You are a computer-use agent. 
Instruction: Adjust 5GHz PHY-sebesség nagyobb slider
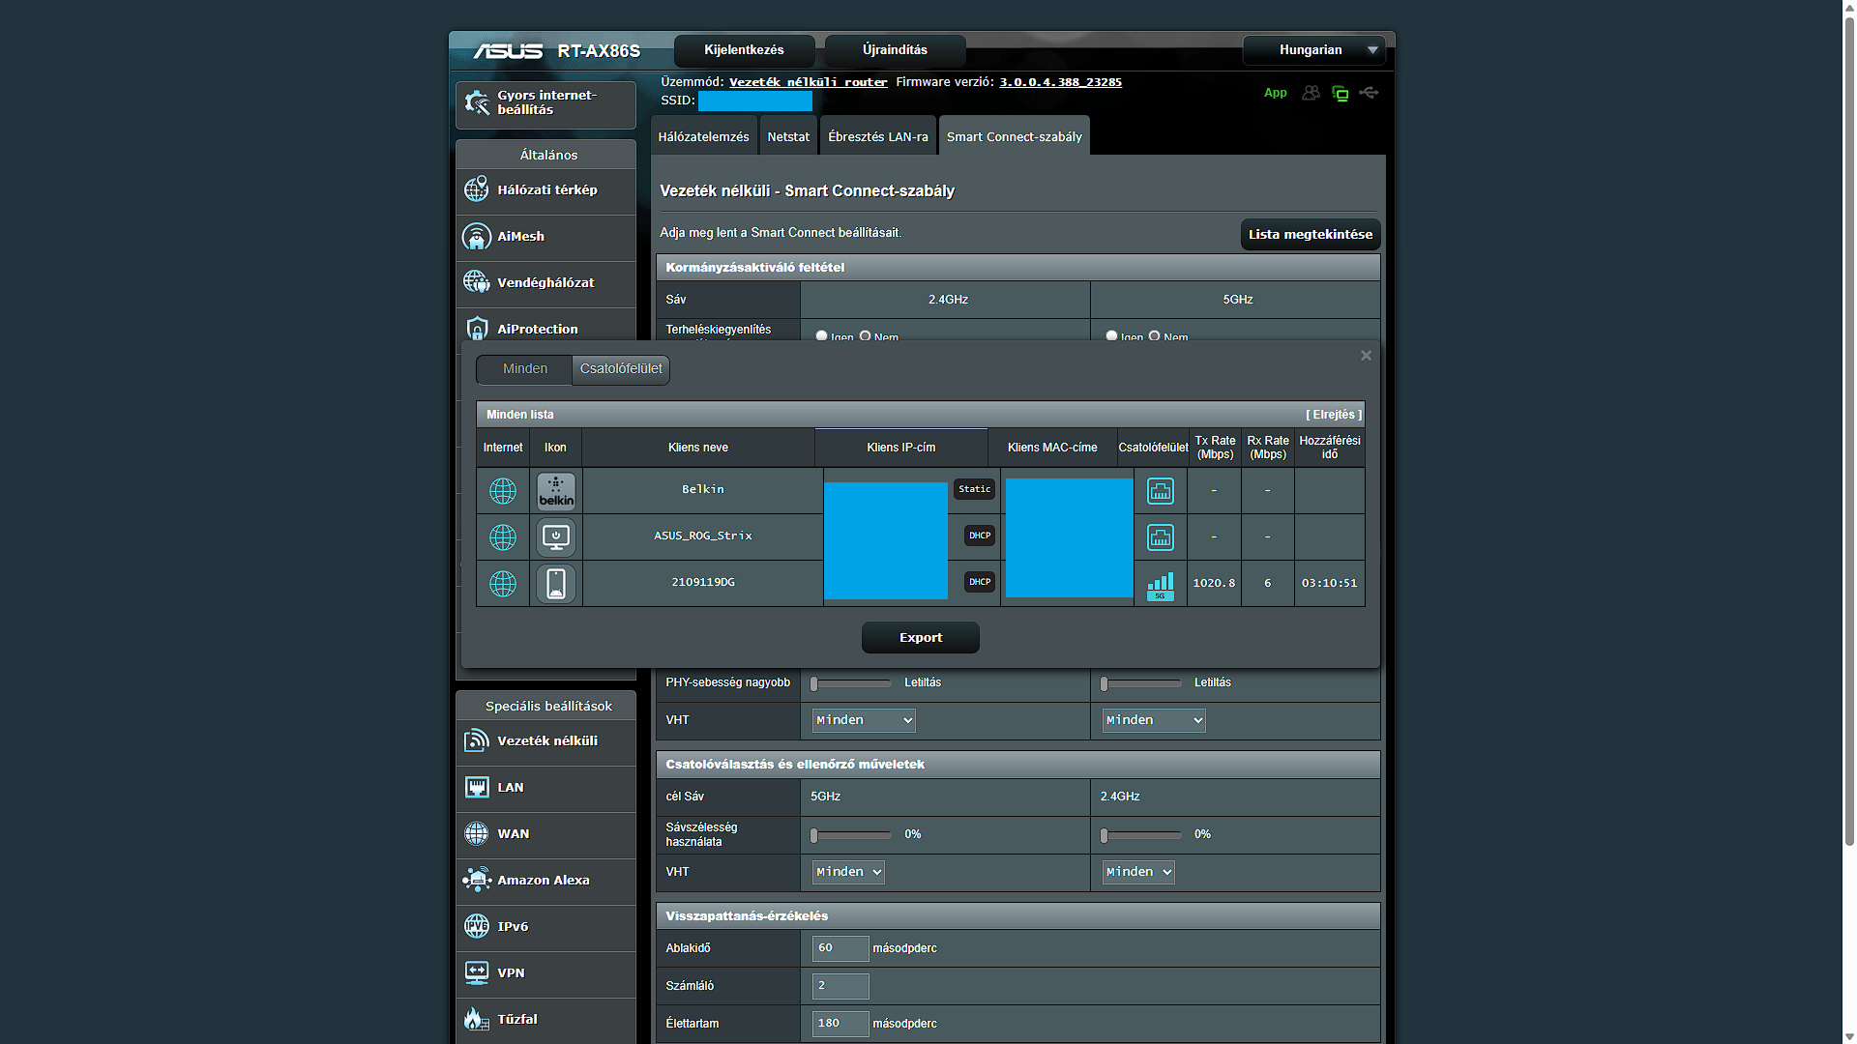pyautogui.click(x=1141, y=683)
